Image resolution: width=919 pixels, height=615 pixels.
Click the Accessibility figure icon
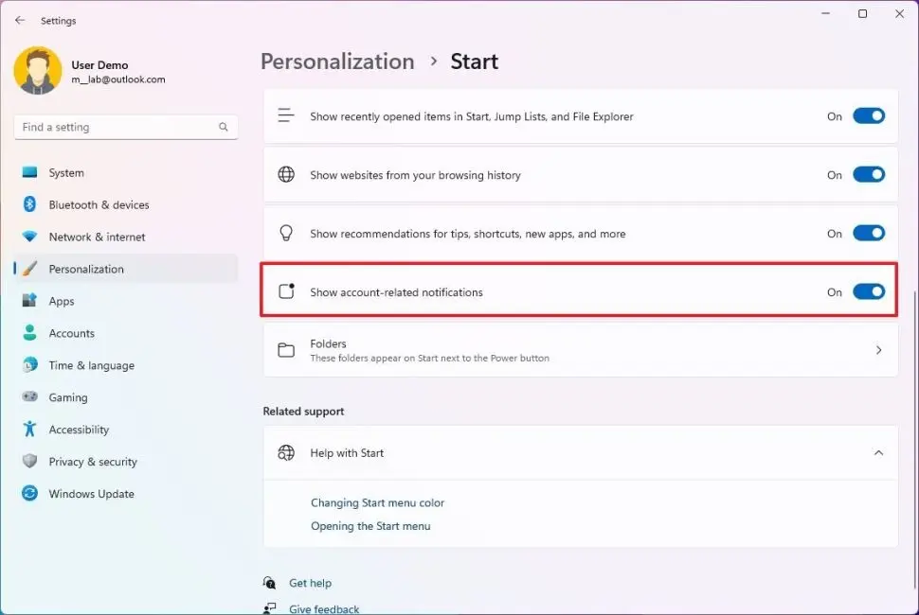tap(29, 429)
